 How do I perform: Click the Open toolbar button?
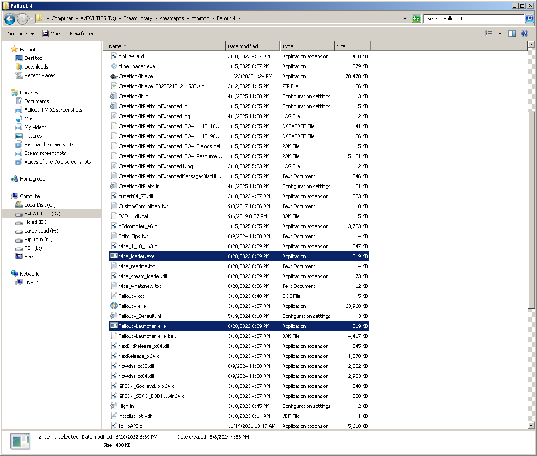[x=52, y=34]
